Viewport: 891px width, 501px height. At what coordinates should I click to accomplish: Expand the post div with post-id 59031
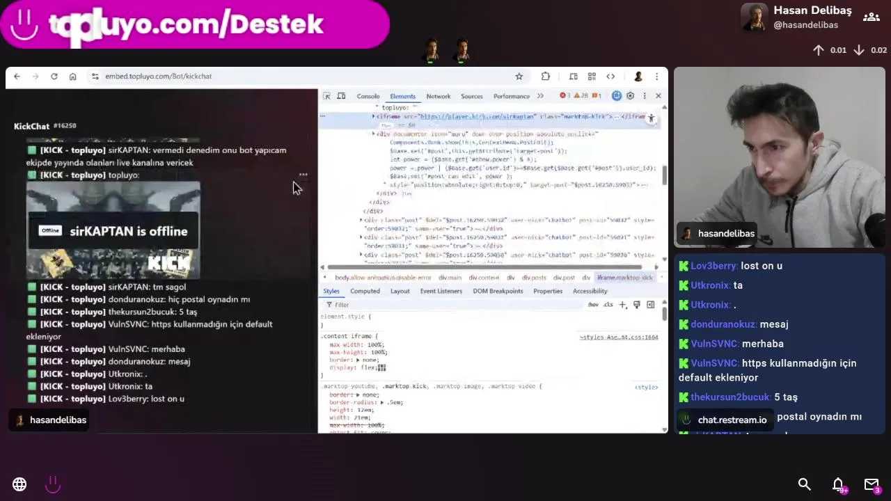click(361, 237)
